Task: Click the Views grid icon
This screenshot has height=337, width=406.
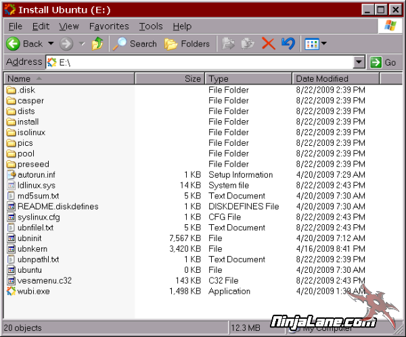Action: tap(312, 44)
